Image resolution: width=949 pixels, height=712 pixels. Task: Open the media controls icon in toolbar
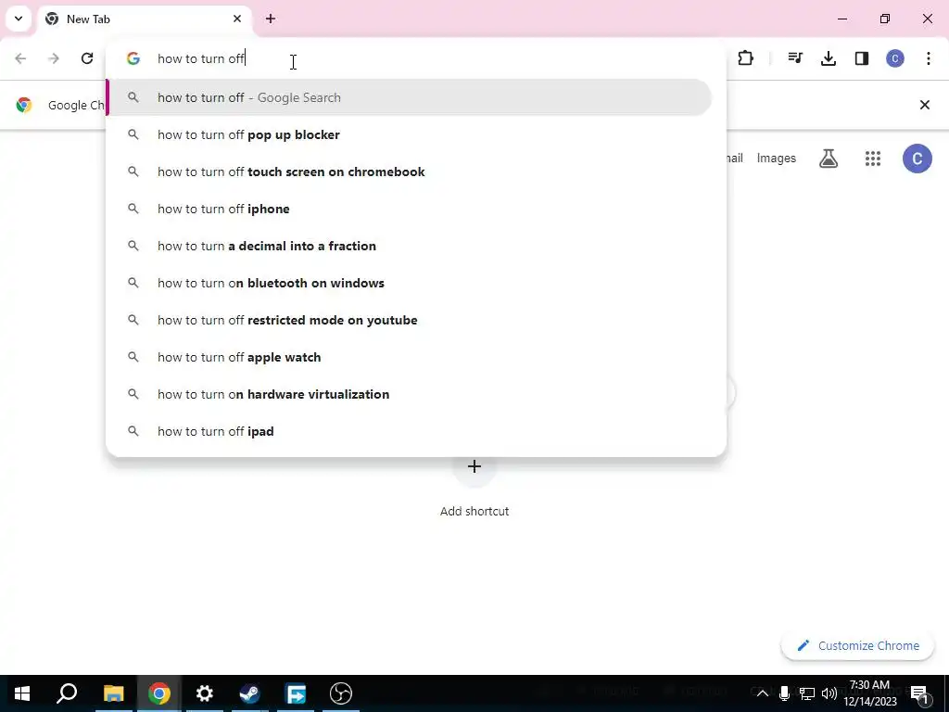[795, 58]
